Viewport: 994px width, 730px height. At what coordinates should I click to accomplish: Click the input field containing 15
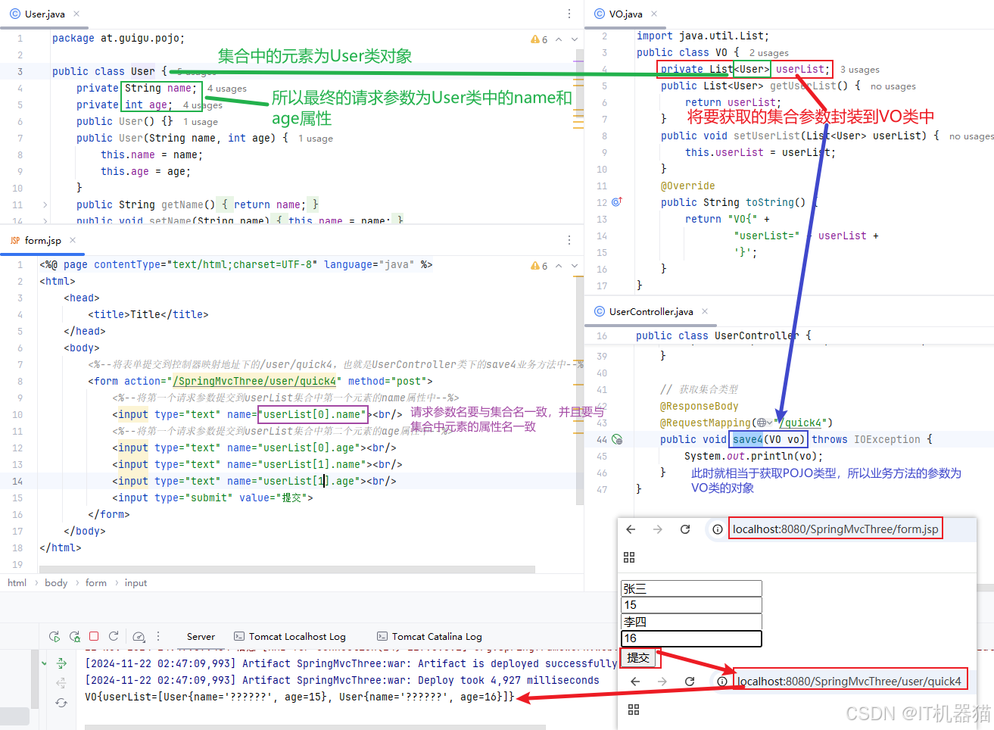point(691,605)
